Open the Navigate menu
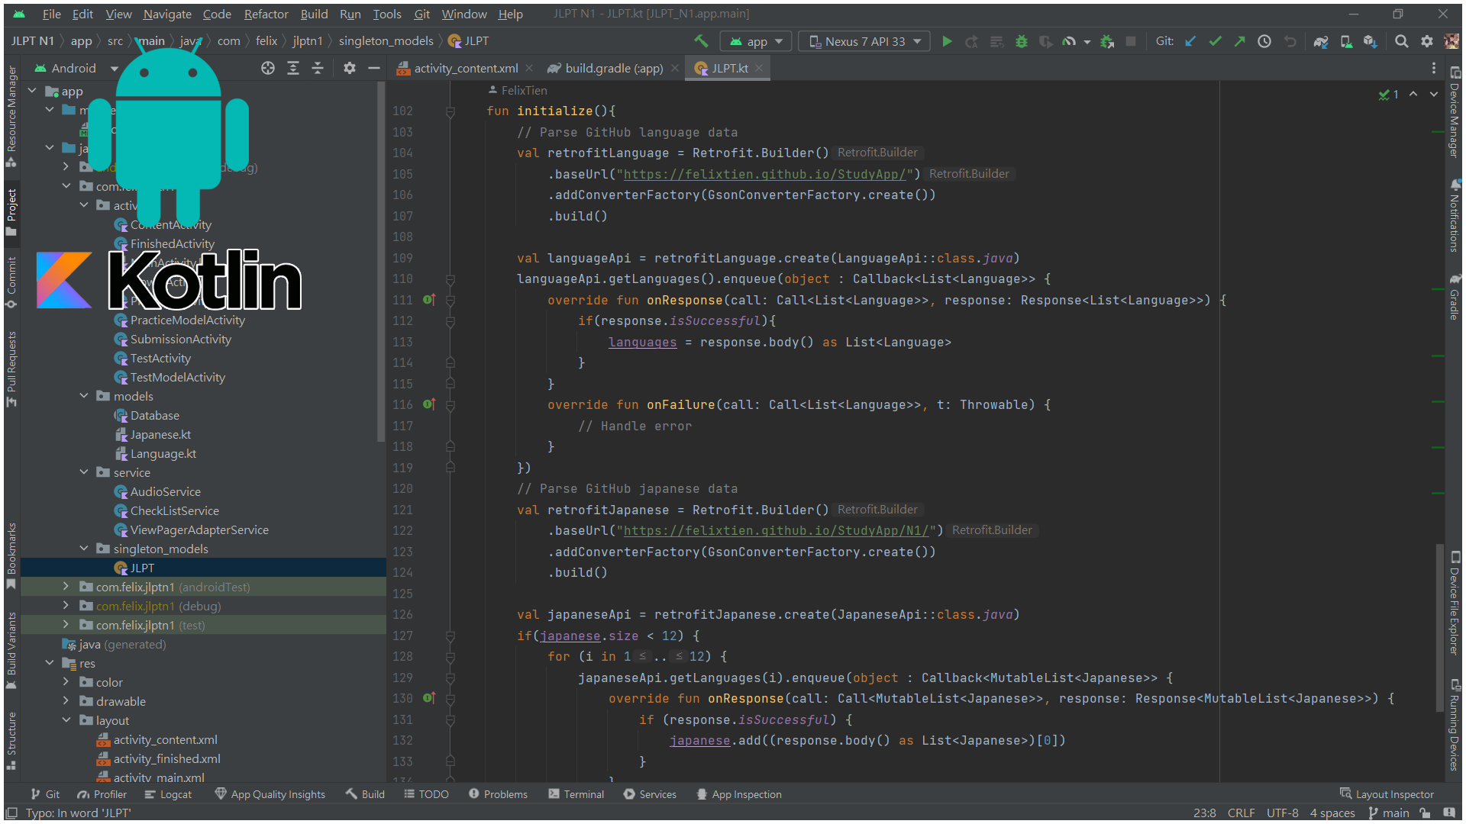Viewport: 1466px width, 824px height. tap(167, 14)
